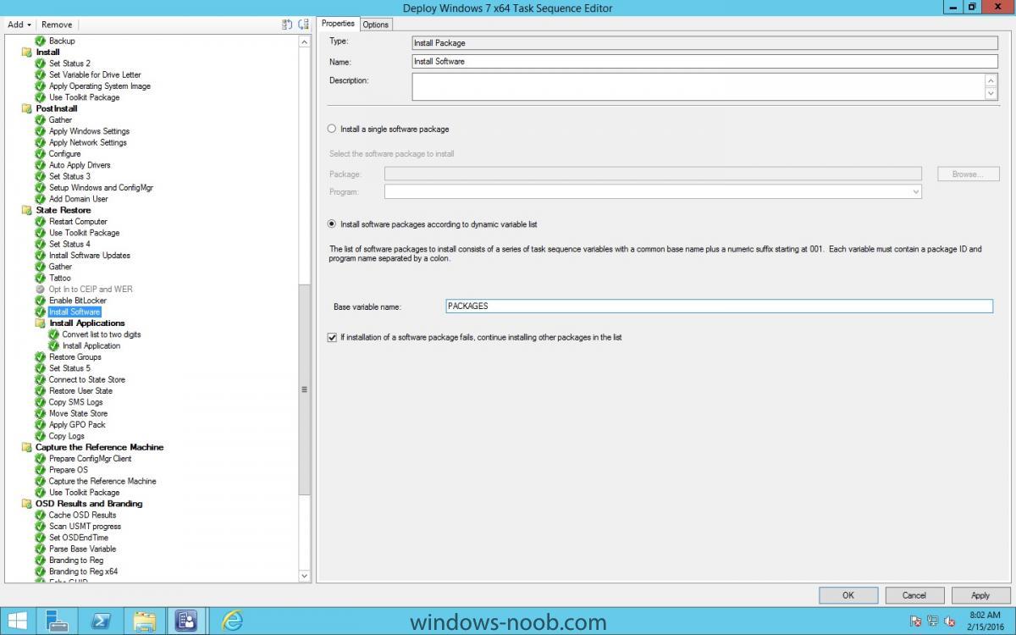Viewport: 1016px width, 635px height.
Task: Click the step tree scroll down arrow
Action: click(x=305, y=576)
